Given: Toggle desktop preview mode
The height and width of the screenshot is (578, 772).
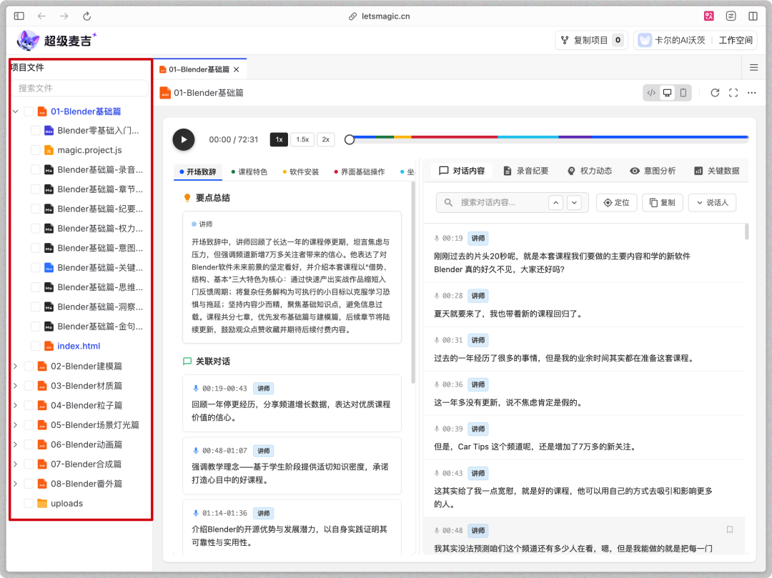Looking at the screenshot, I should pos(667,93).
